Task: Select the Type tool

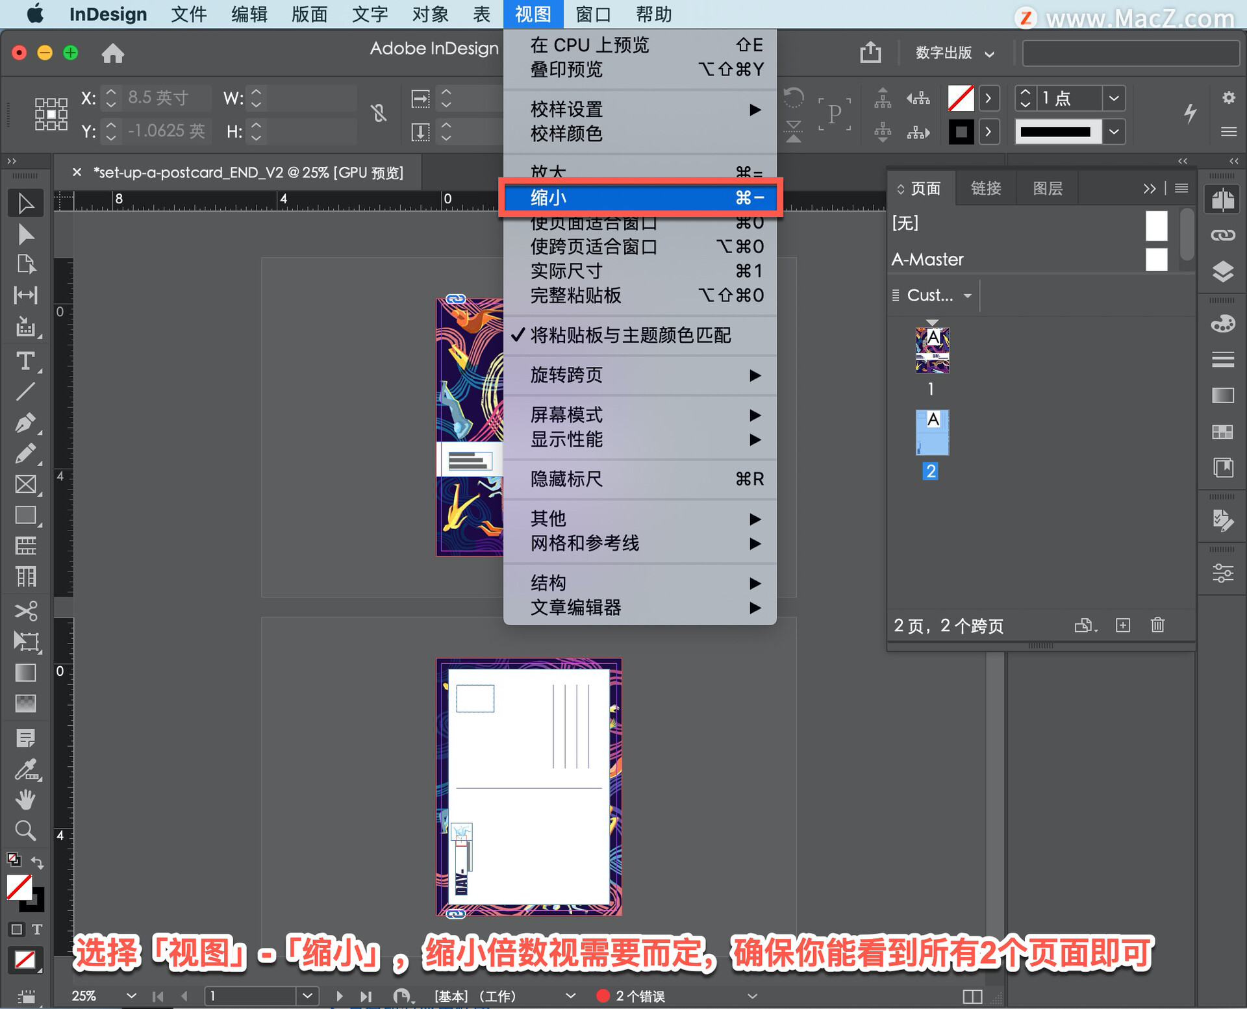Action: (25, 361)
